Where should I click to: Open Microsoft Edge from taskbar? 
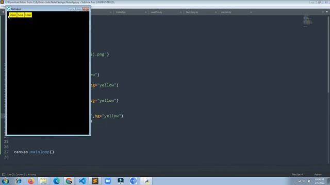[56, 181]
